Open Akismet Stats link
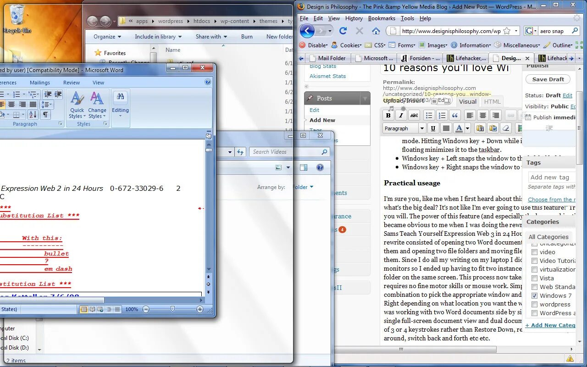The width and height of the screenshot is (587, 367). tap(327, 76)
